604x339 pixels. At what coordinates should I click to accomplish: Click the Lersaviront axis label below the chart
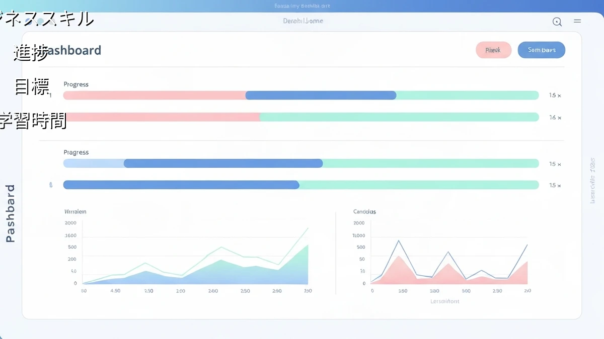pyautogui.click(x=444, y=301)
